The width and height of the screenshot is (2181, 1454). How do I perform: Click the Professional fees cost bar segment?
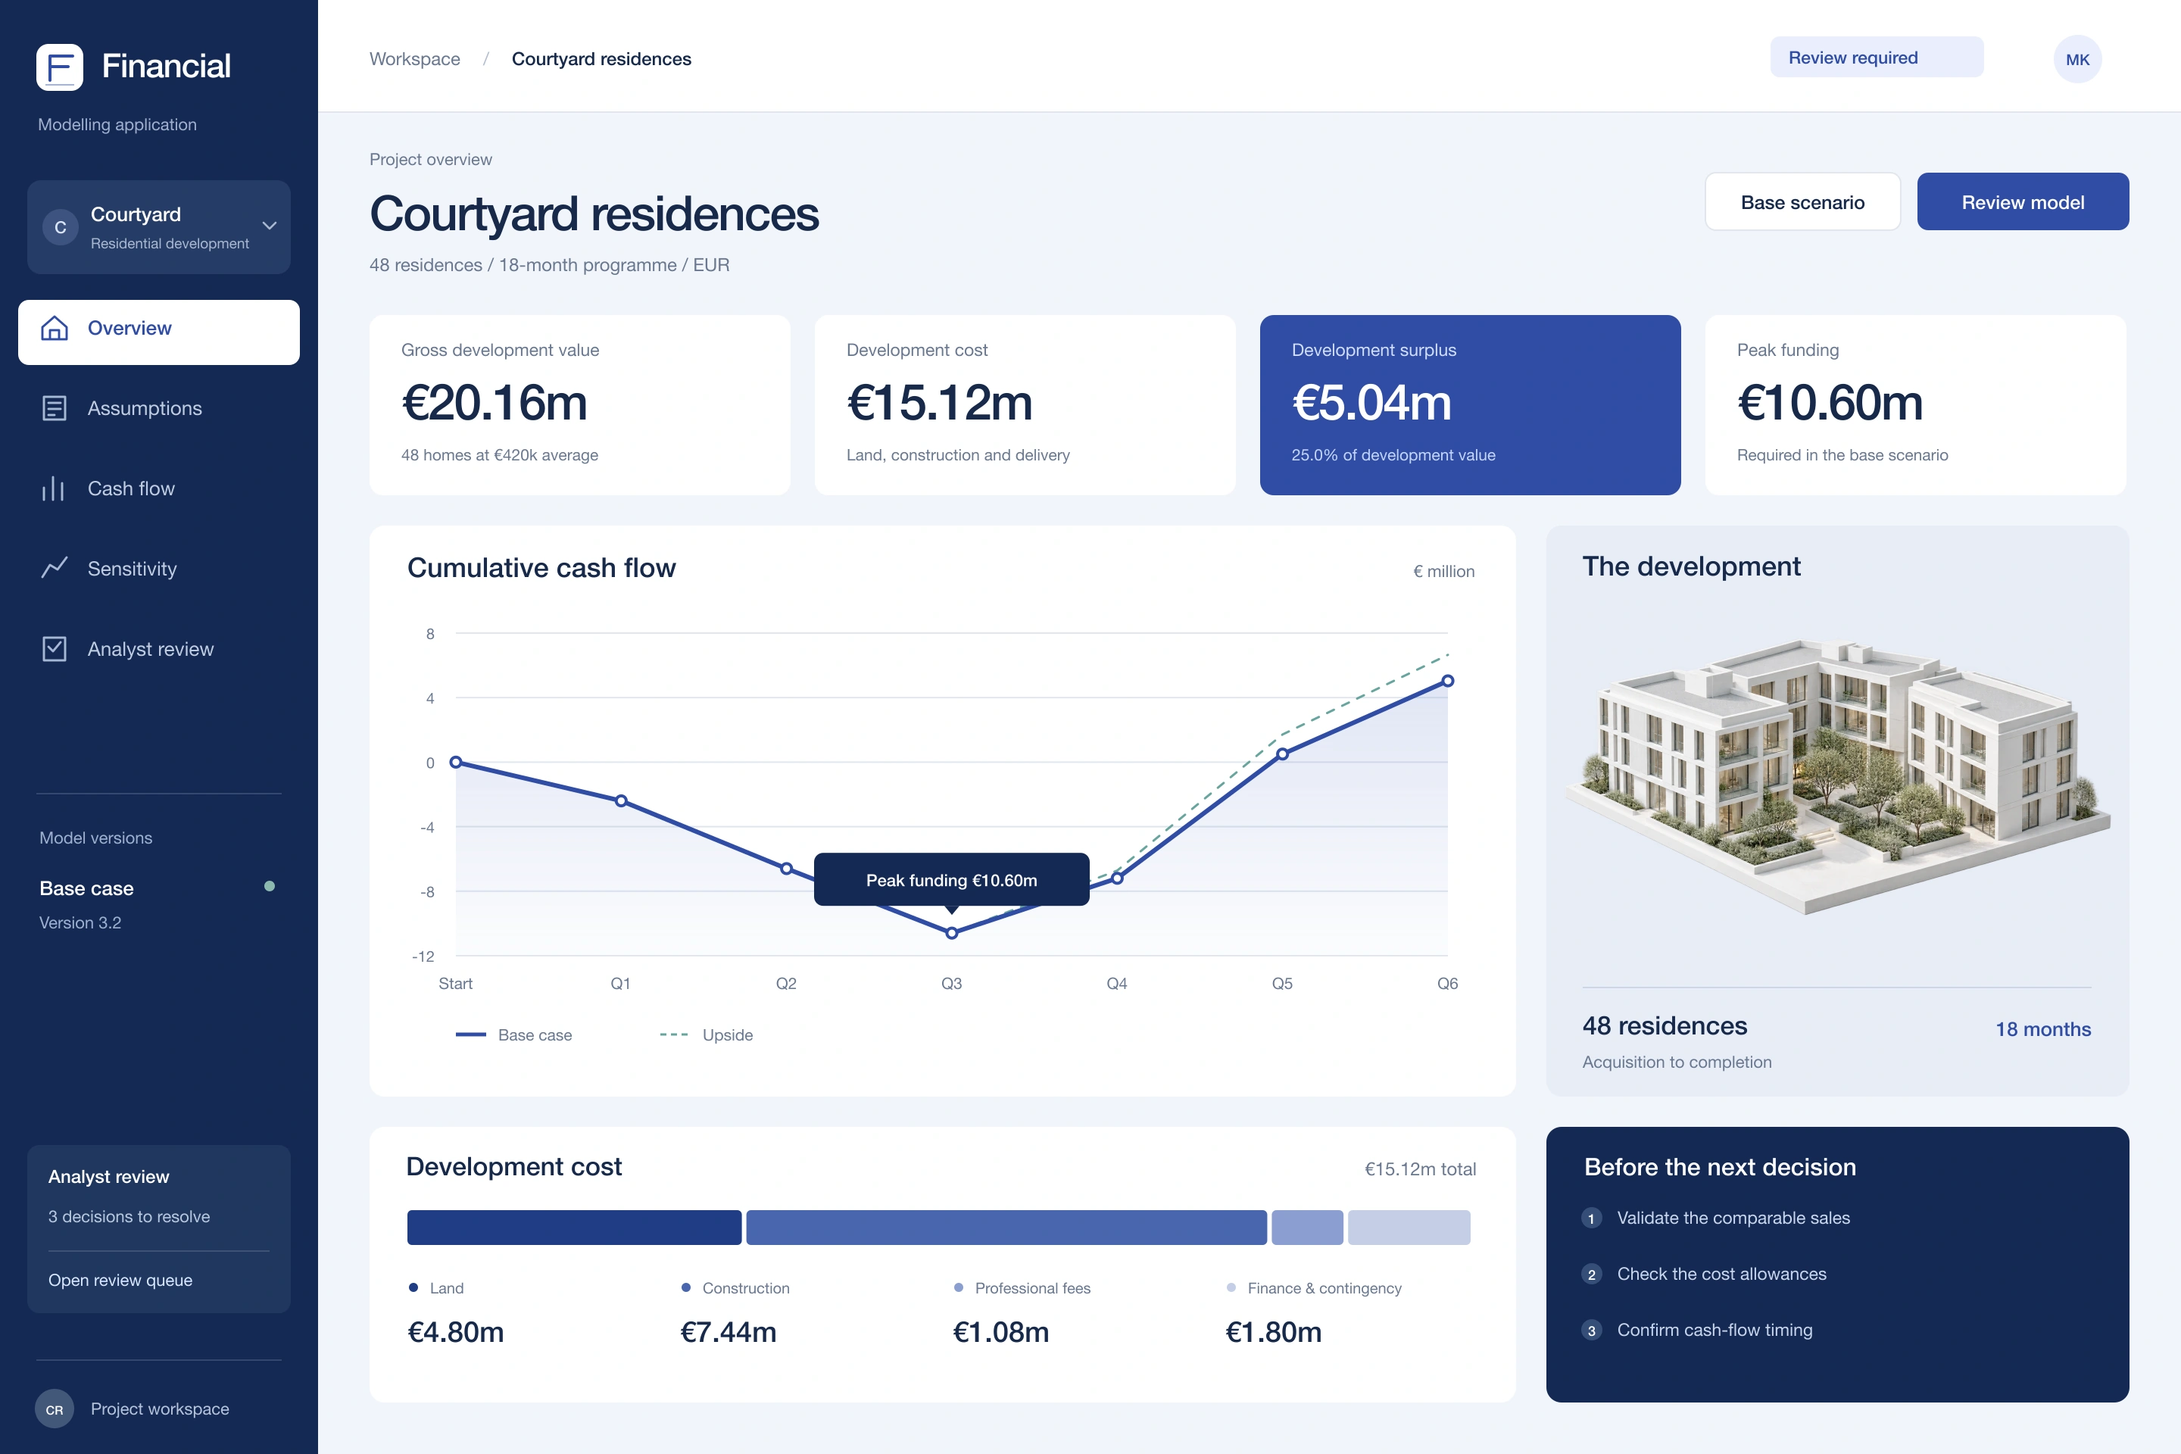pyautogui.click(x=1306, y=1228)
